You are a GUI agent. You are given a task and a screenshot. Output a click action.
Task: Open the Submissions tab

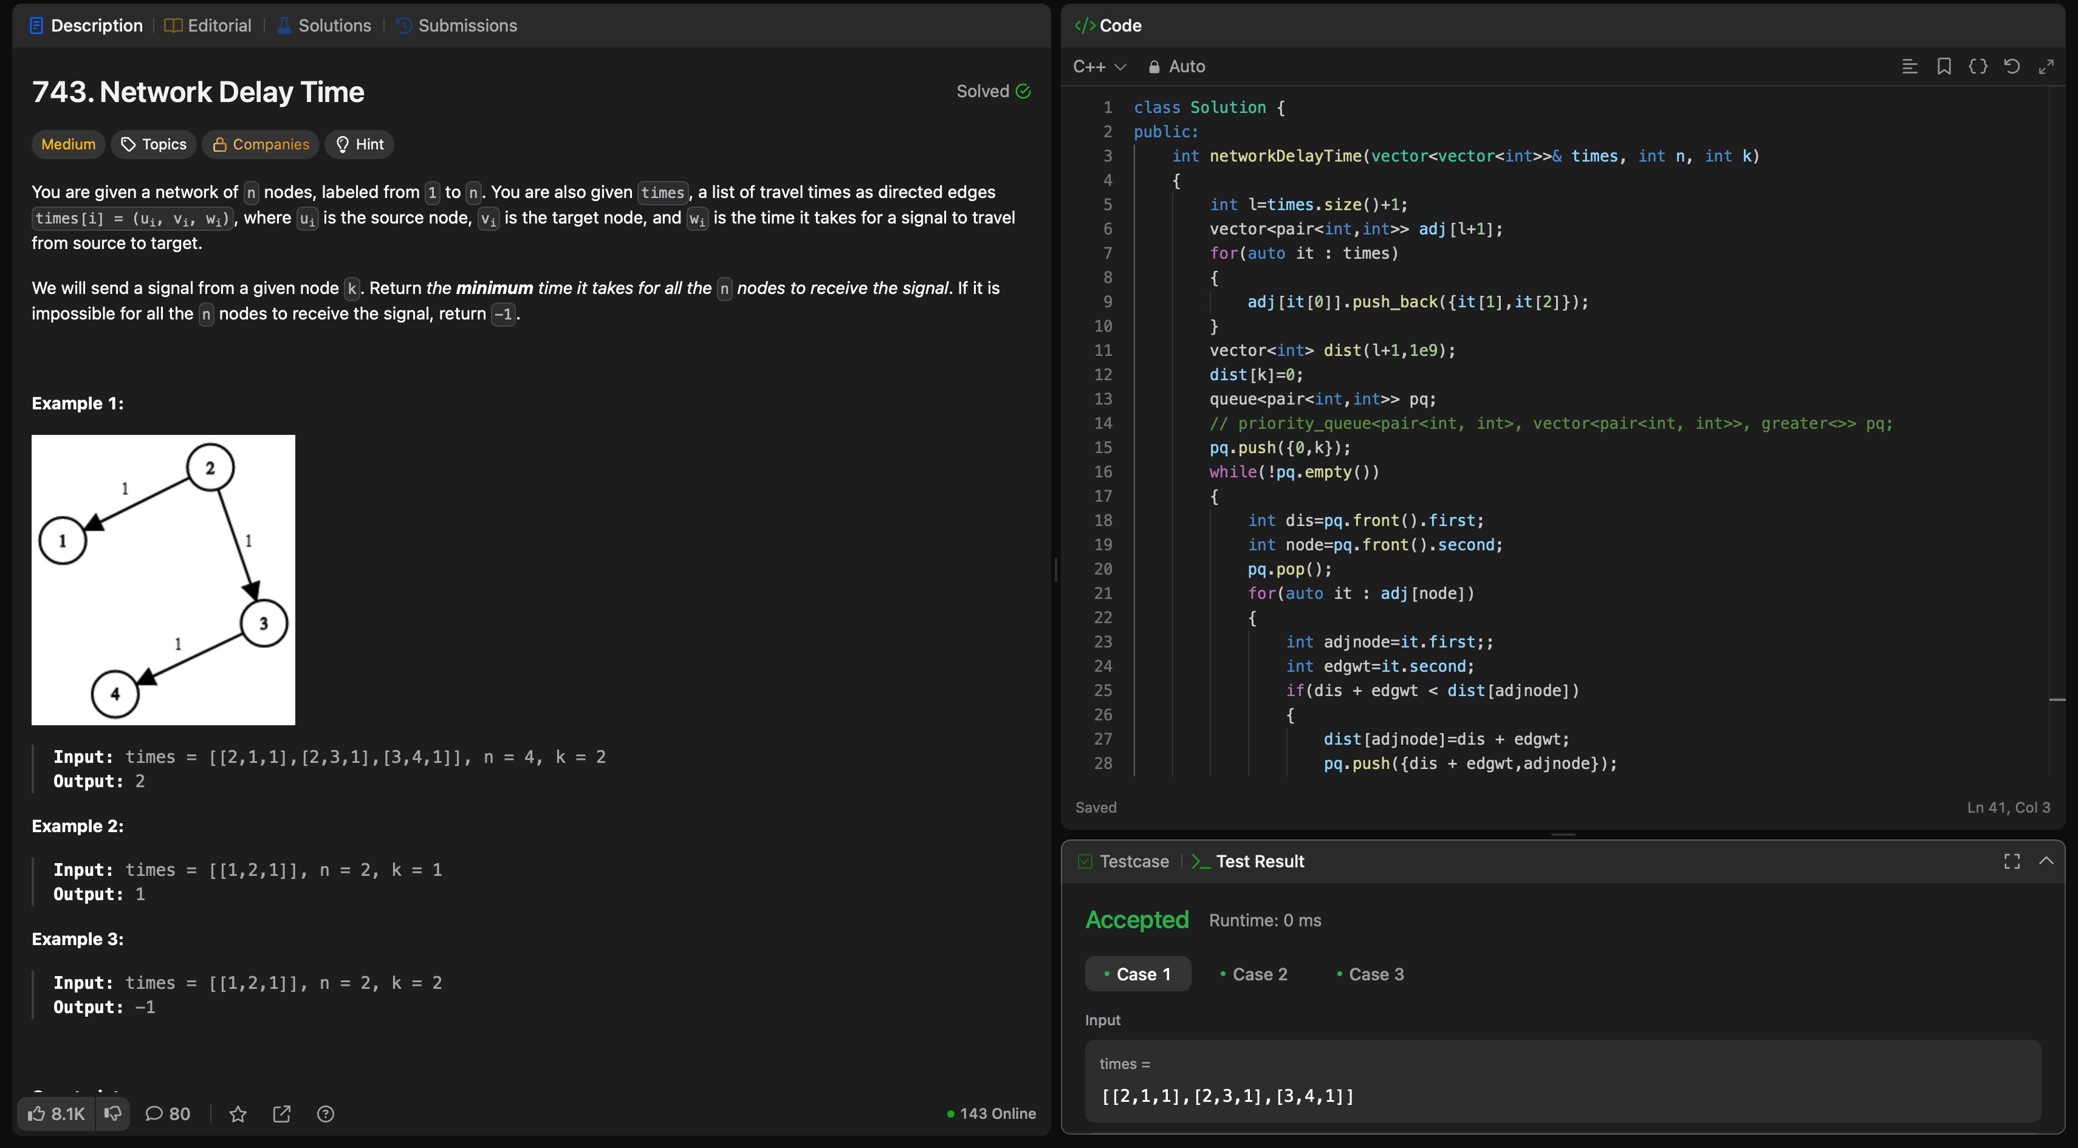[456, 26]
